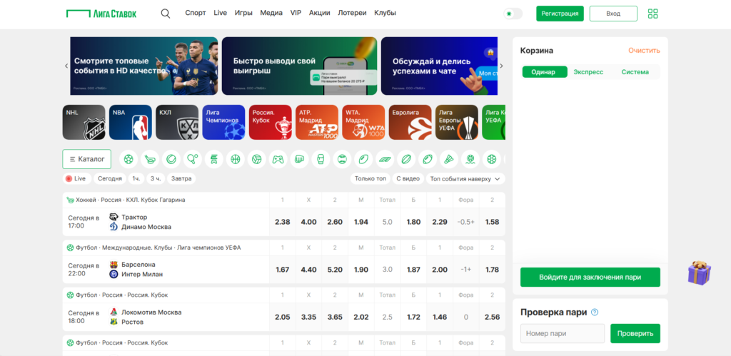
Task: Toggle the Завтра filter chip
Action: [182, 178]
